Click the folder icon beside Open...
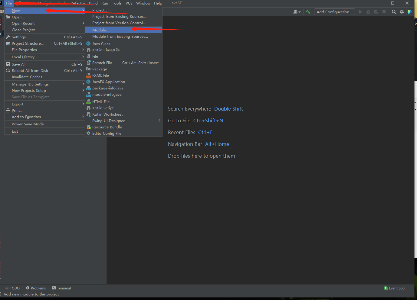Screen dimensions: 417x300 8,17
